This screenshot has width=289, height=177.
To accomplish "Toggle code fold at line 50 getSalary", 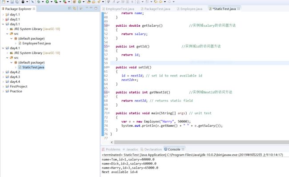I will [109, 25].
